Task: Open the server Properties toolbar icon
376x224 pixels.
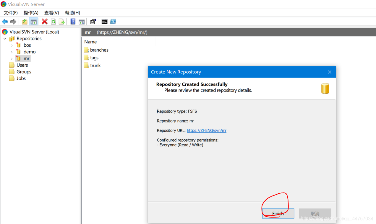Action: tap(93, 22)
